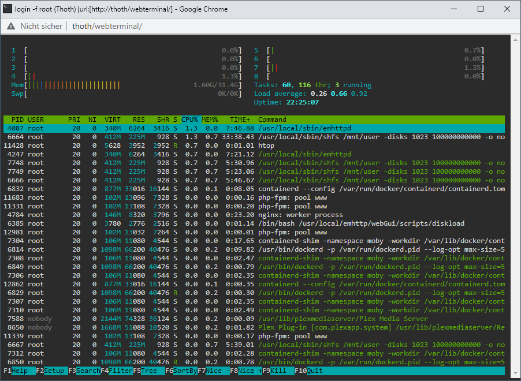Click F7 Nice - to lower priority
This screenshot has height=381, width=521.
coord(214,371)
